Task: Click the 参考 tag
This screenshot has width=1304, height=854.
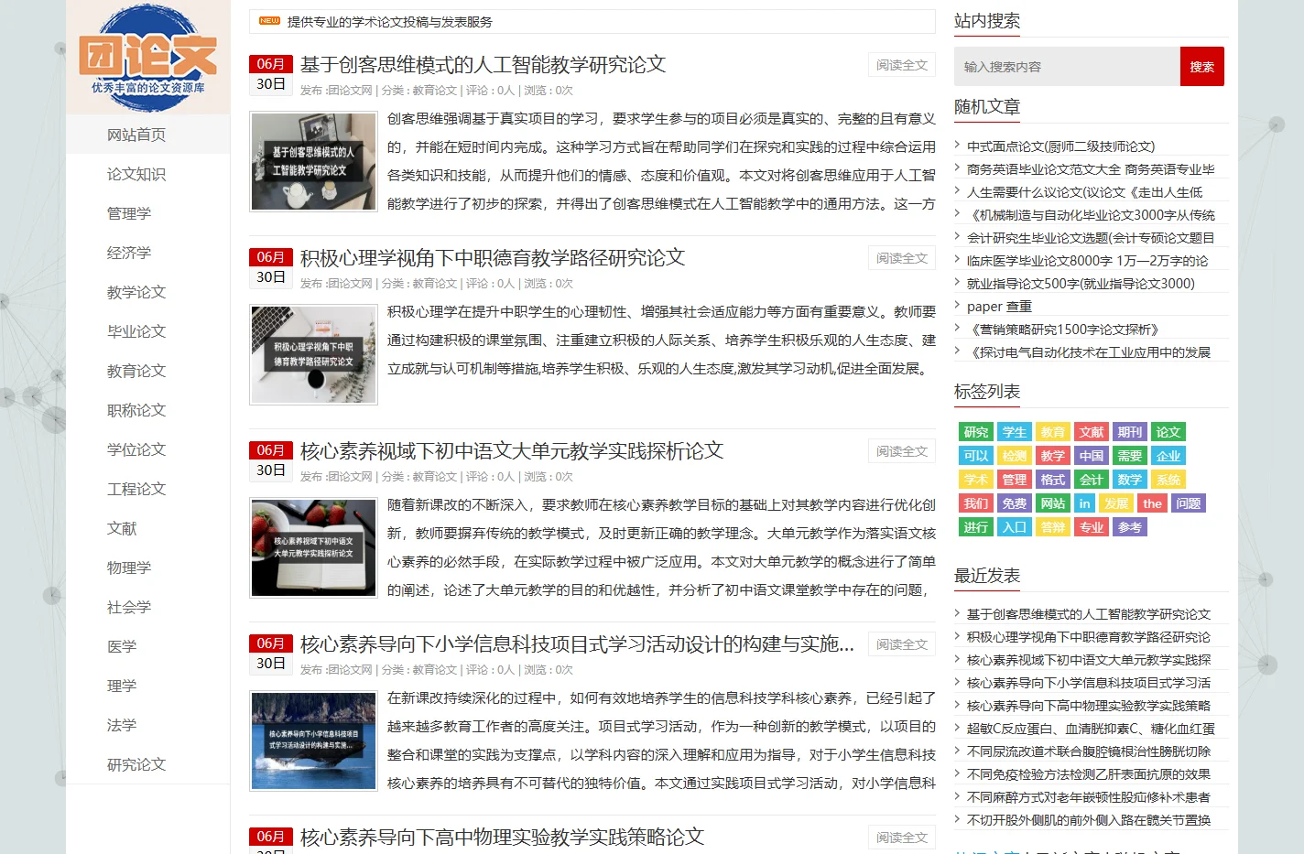Action: [1130, 527]
